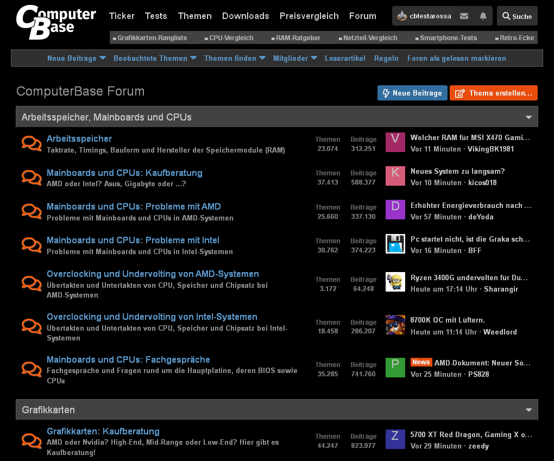Click the forum icon beside Probleme mit AMD

point(32,211)
